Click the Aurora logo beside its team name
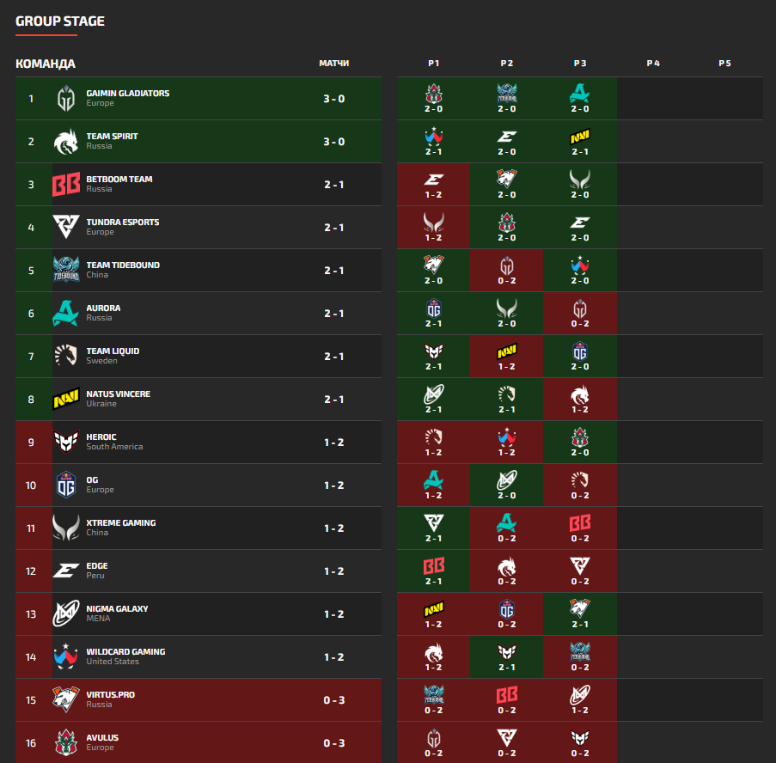This screenshot has width=776, height=763. coord(66,313)
